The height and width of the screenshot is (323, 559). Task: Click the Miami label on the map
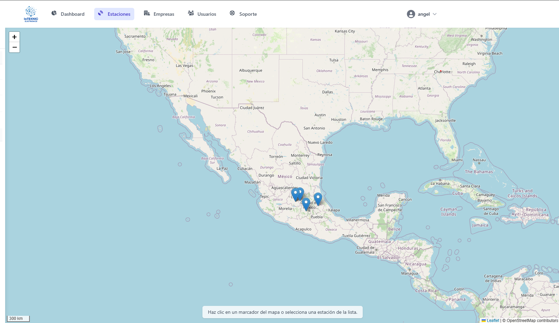[457, 160]
